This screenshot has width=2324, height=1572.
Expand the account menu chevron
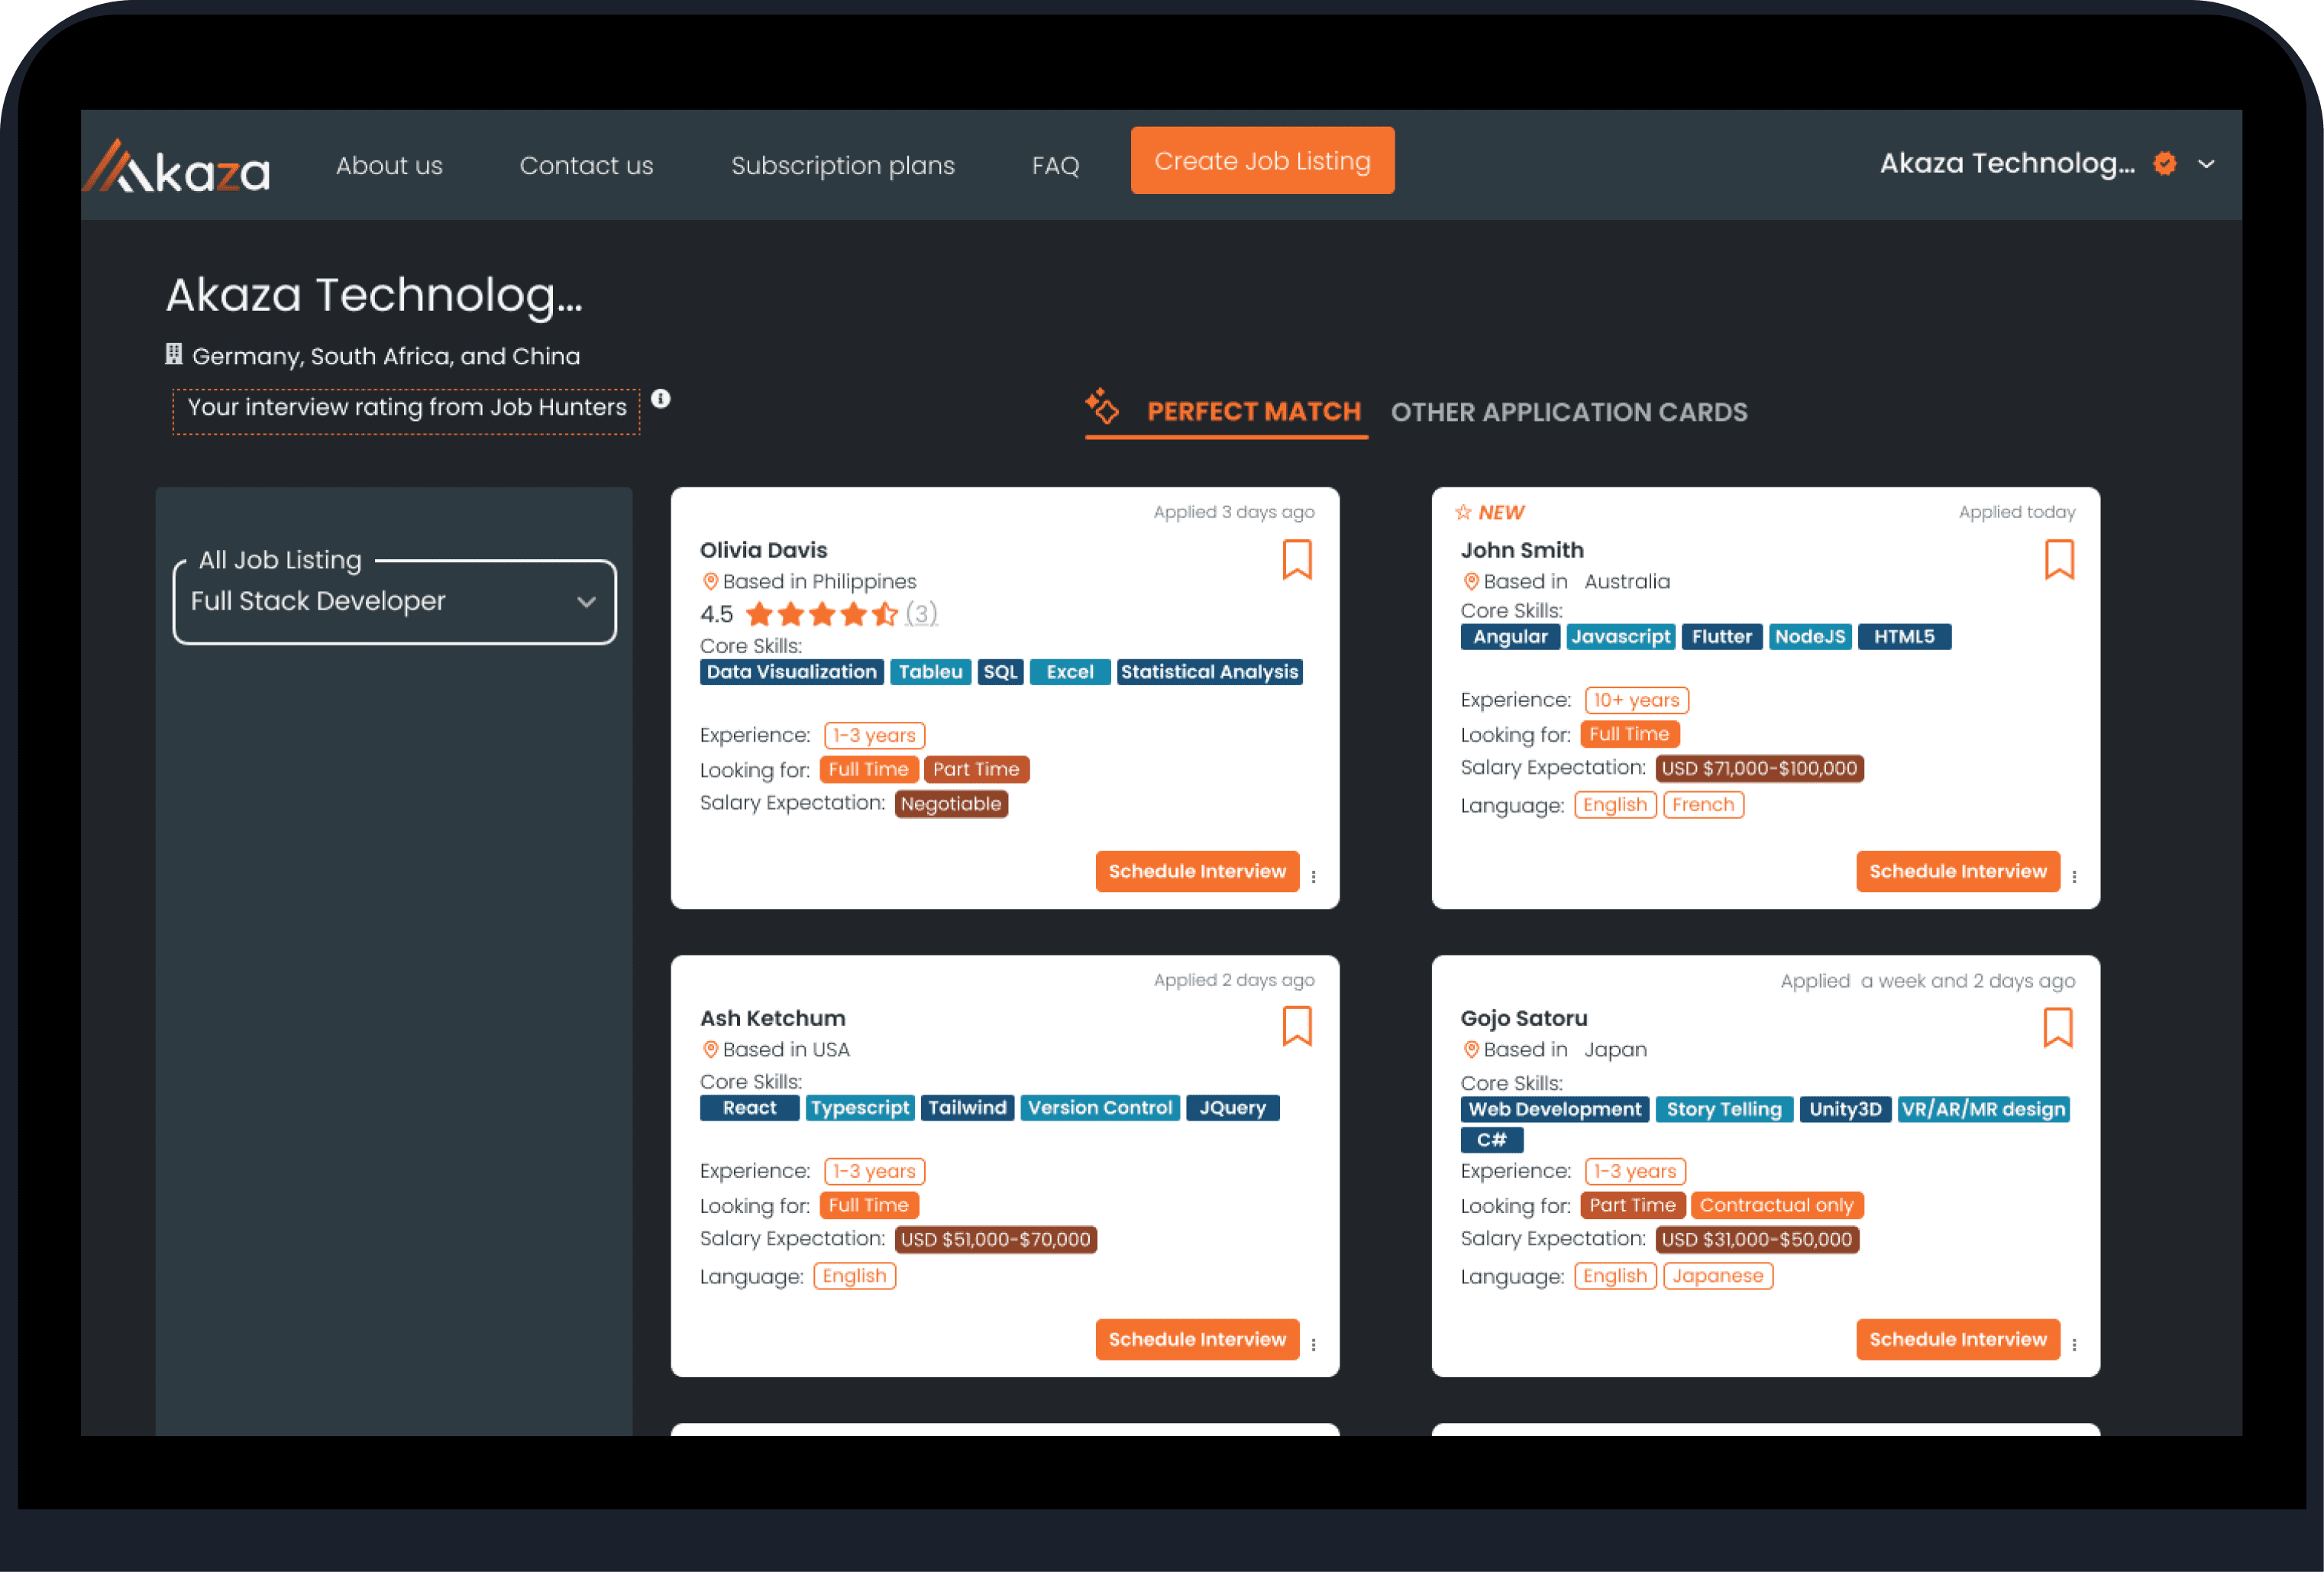point(2206,164)
